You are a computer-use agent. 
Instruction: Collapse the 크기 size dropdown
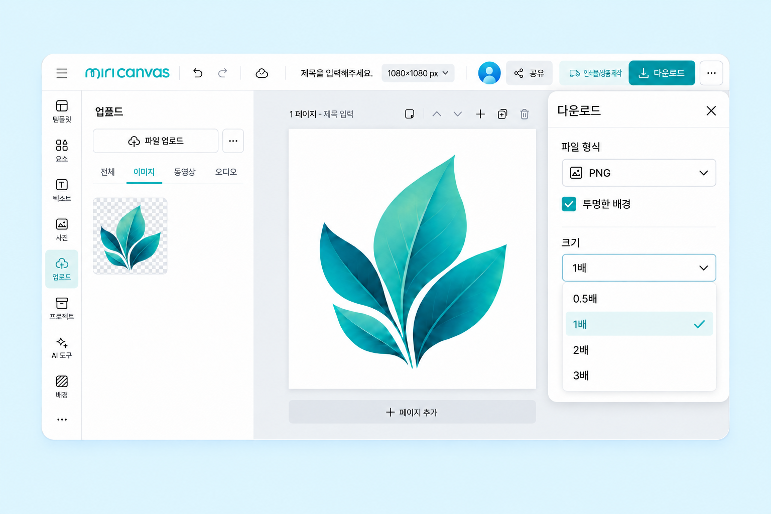pos(639,268)
